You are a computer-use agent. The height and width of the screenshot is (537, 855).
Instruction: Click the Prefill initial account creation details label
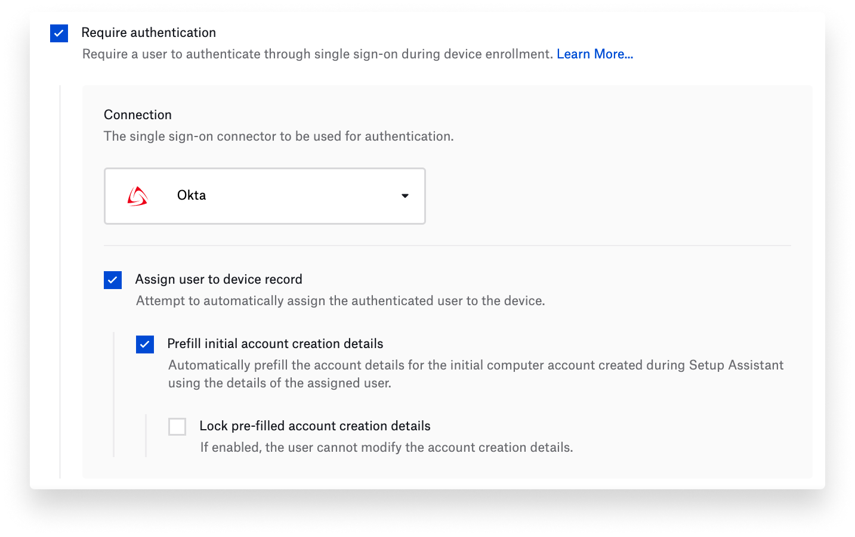point(275,344)
